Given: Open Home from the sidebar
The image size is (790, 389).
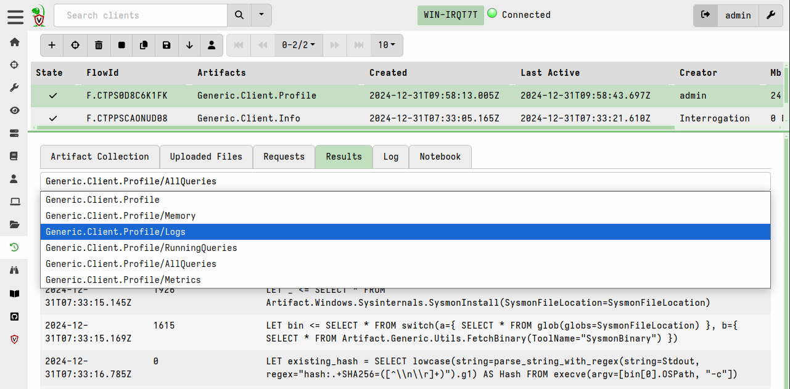Looking at the screenshot, I should [14, 42].
